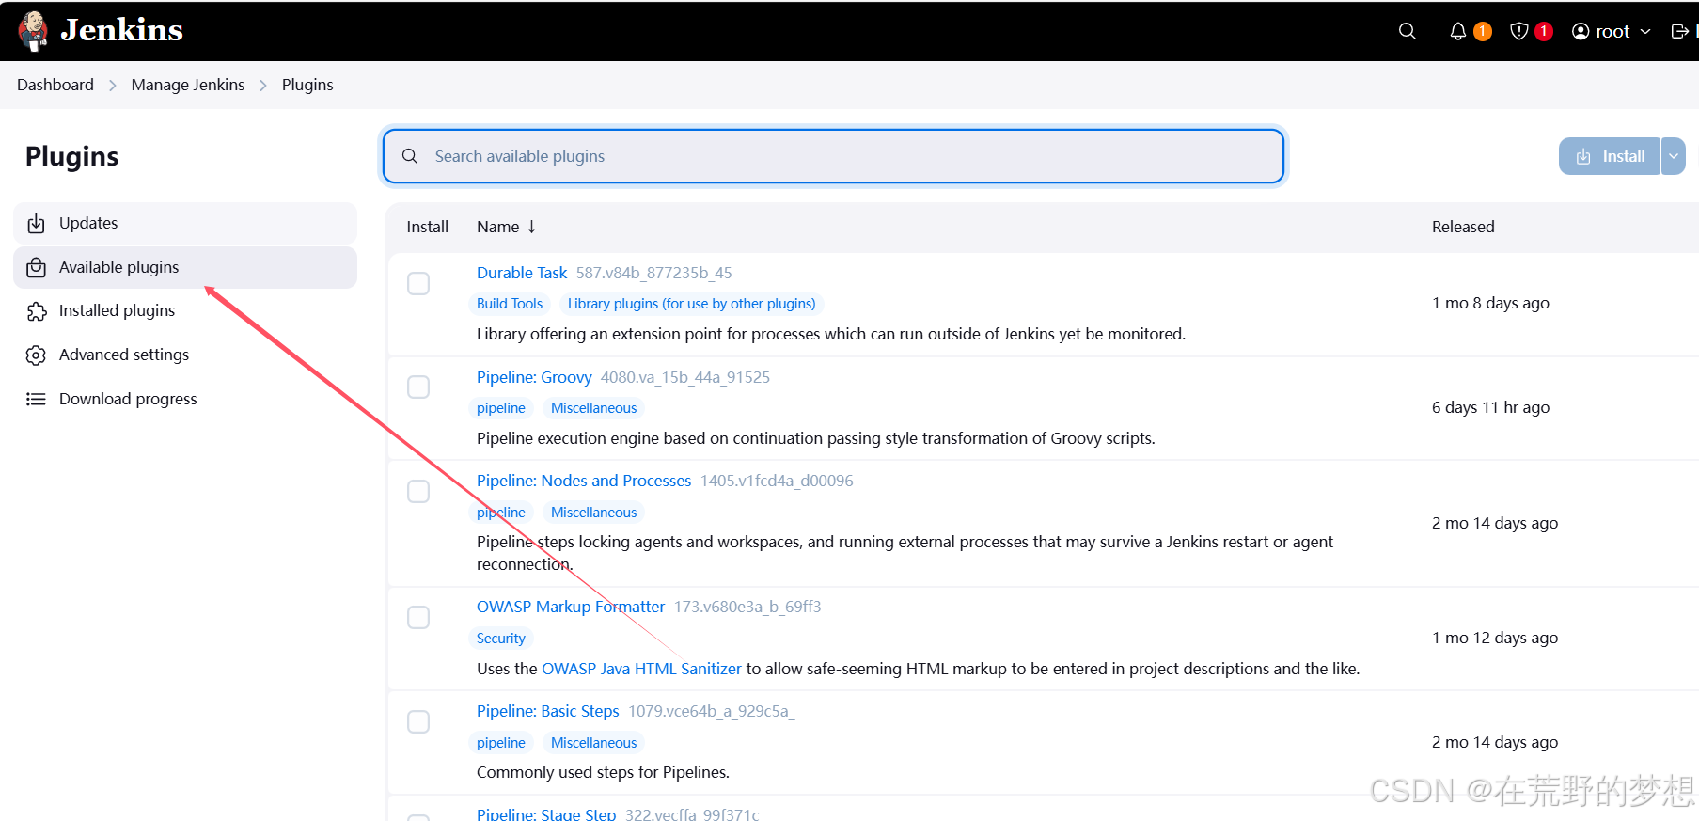Image resolution: width=1699 pixels, height=821 pixels.
Task: Click the orange notification count badge
Action: (1483, 31)
